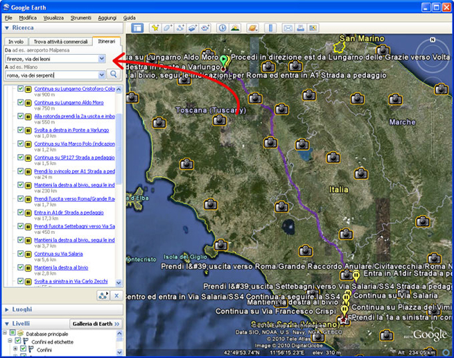Click the email envelope icon

coord(288,28)
